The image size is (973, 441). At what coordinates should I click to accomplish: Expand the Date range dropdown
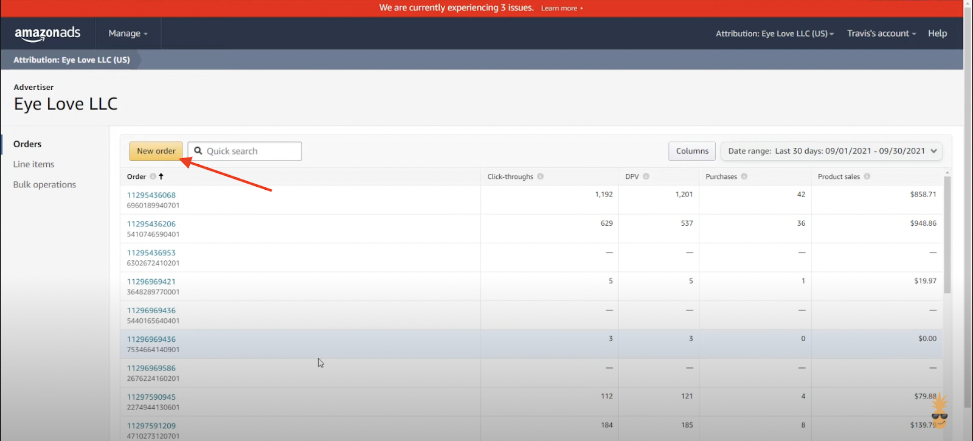pos(831,151)
